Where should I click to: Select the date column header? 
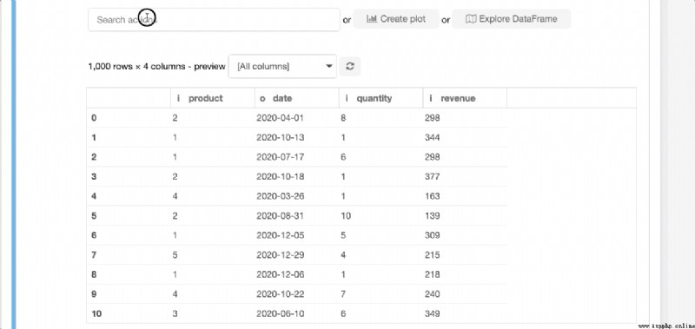pos(297,98)
